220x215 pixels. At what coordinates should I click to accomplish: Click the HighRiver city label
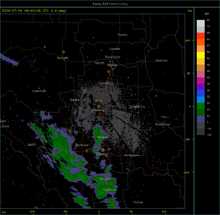(x=110, y=190)
